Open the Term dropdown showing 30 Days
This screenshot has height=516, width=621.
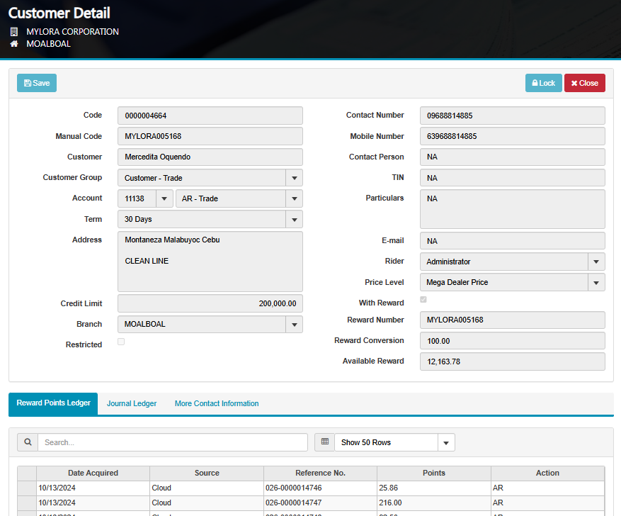coord(294,220)
